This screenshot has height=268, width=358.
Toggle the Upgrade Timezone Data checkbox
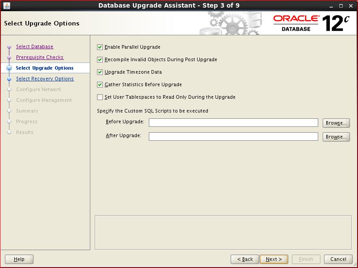pyautogui.click(x=100, y=72)
